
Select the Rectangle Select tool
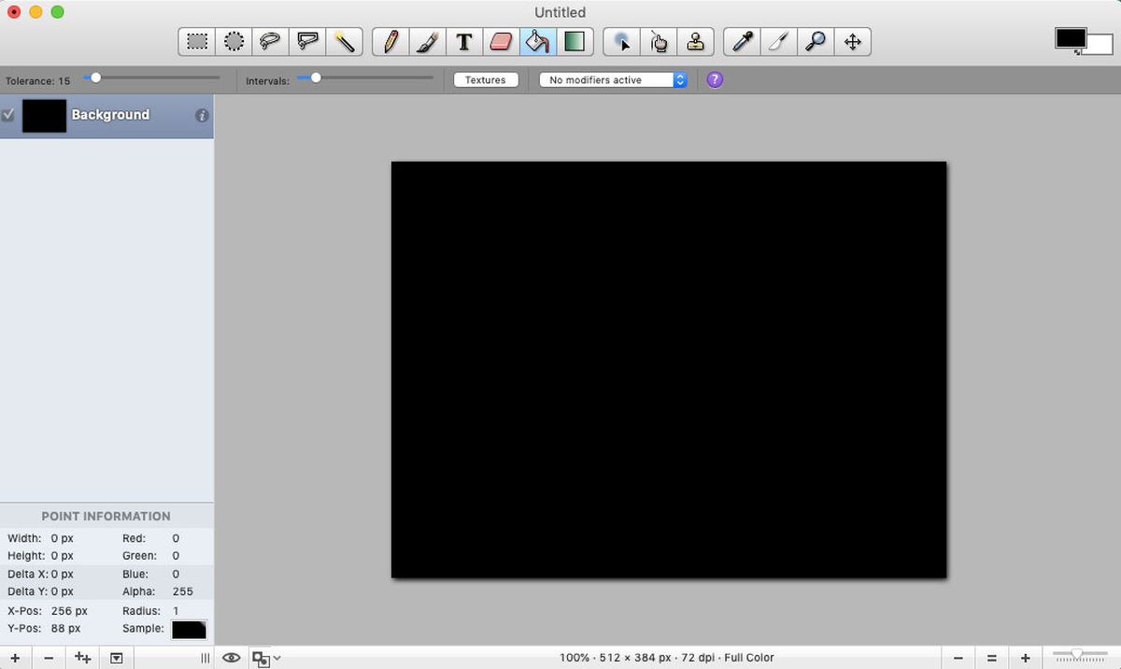[197, 42]
